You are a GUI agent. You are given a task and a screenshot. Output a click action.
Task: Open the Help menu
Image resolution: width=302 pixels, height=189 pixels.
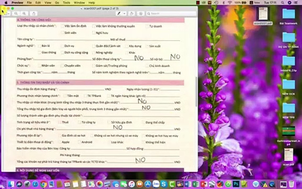click(x=92, y=3)
